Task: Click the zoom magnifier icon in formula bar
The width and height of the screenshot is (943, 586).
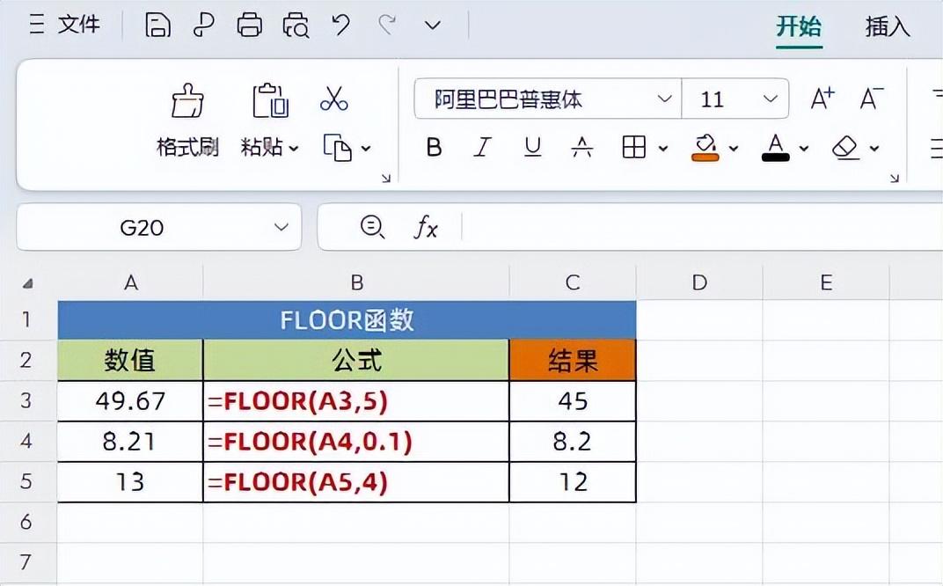Action: 372,227
